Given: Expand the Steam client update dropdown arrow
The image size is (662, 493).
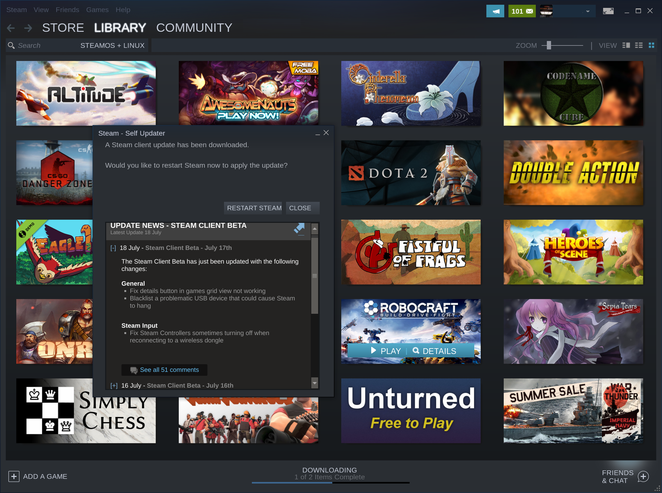Looking at the screenshot, I should coord(113,385).
